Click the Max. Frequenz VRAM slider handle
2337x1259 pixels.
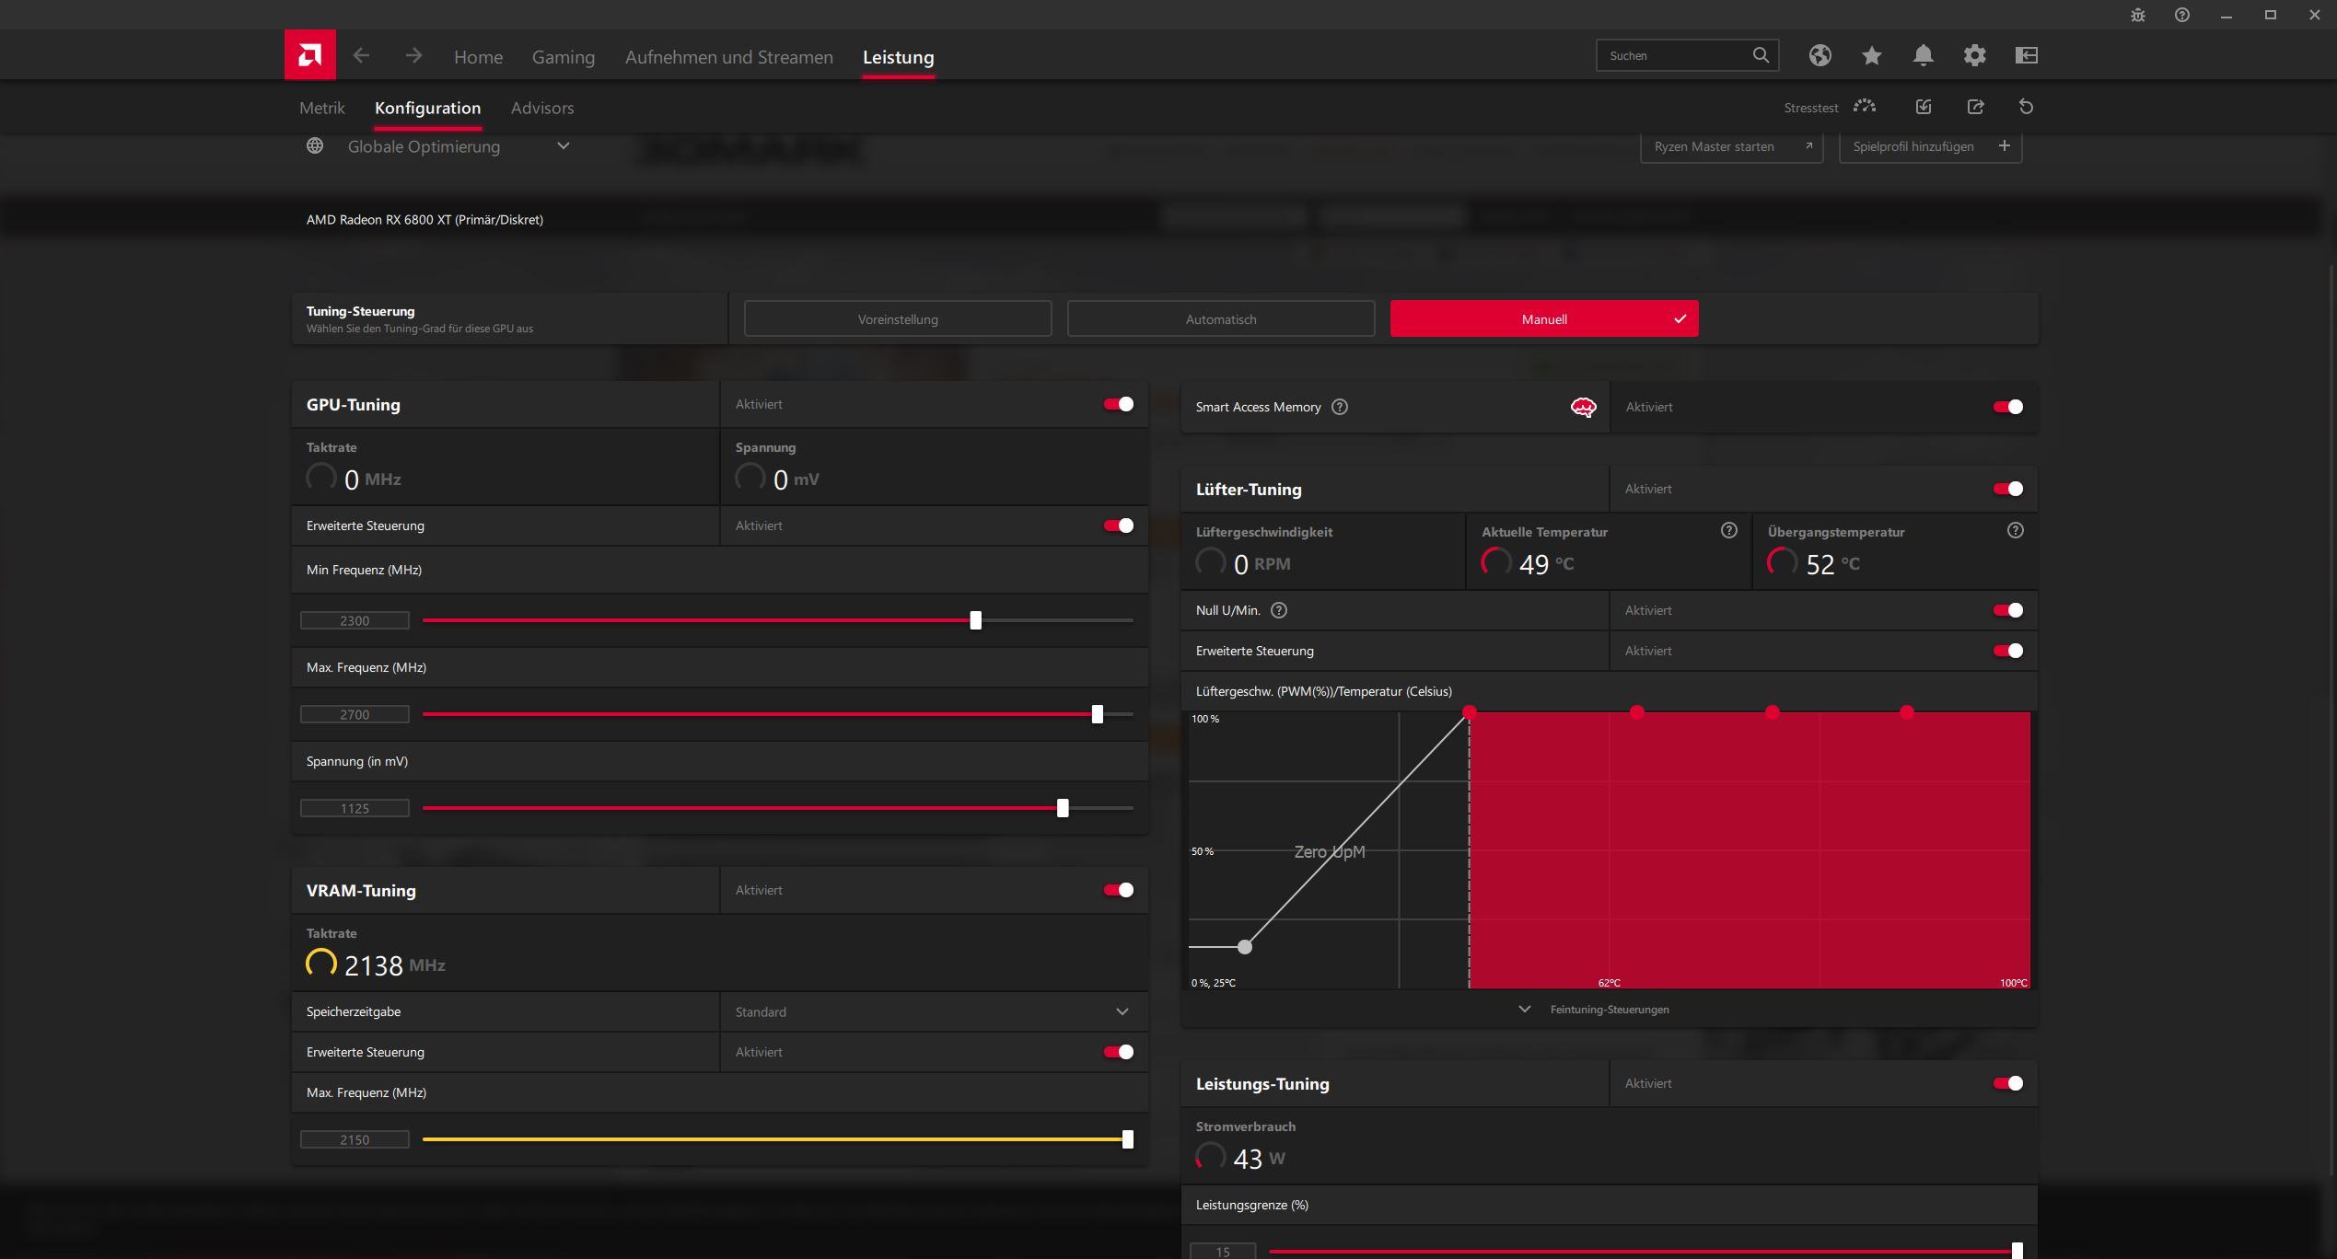pyautogui.click(x=1127, y=1139)
